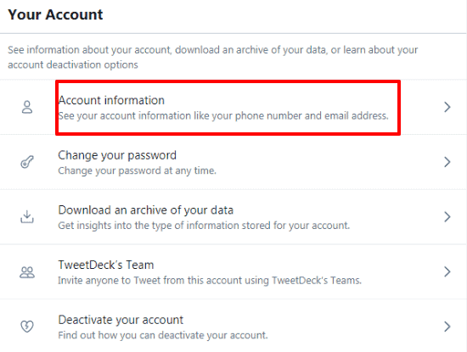Click "Invite anyone to Tweet" description text

(210, 280)
